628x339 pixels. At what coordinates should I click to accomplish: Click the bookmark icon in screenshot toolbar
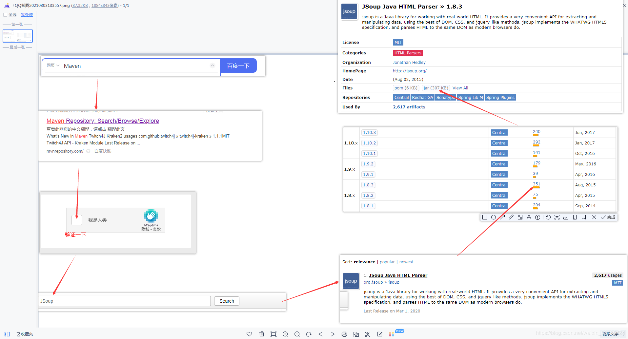point(584,217)
